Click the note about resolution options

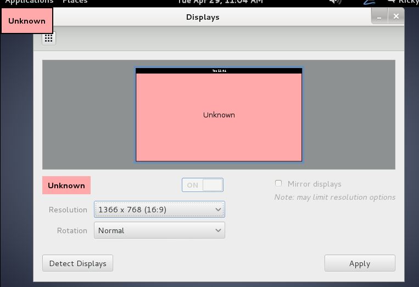[x=335, y=197]
